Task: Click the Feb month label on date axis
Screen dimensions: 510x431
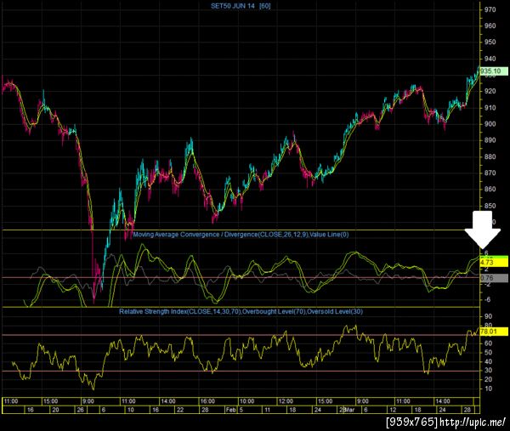Action: 231,410
